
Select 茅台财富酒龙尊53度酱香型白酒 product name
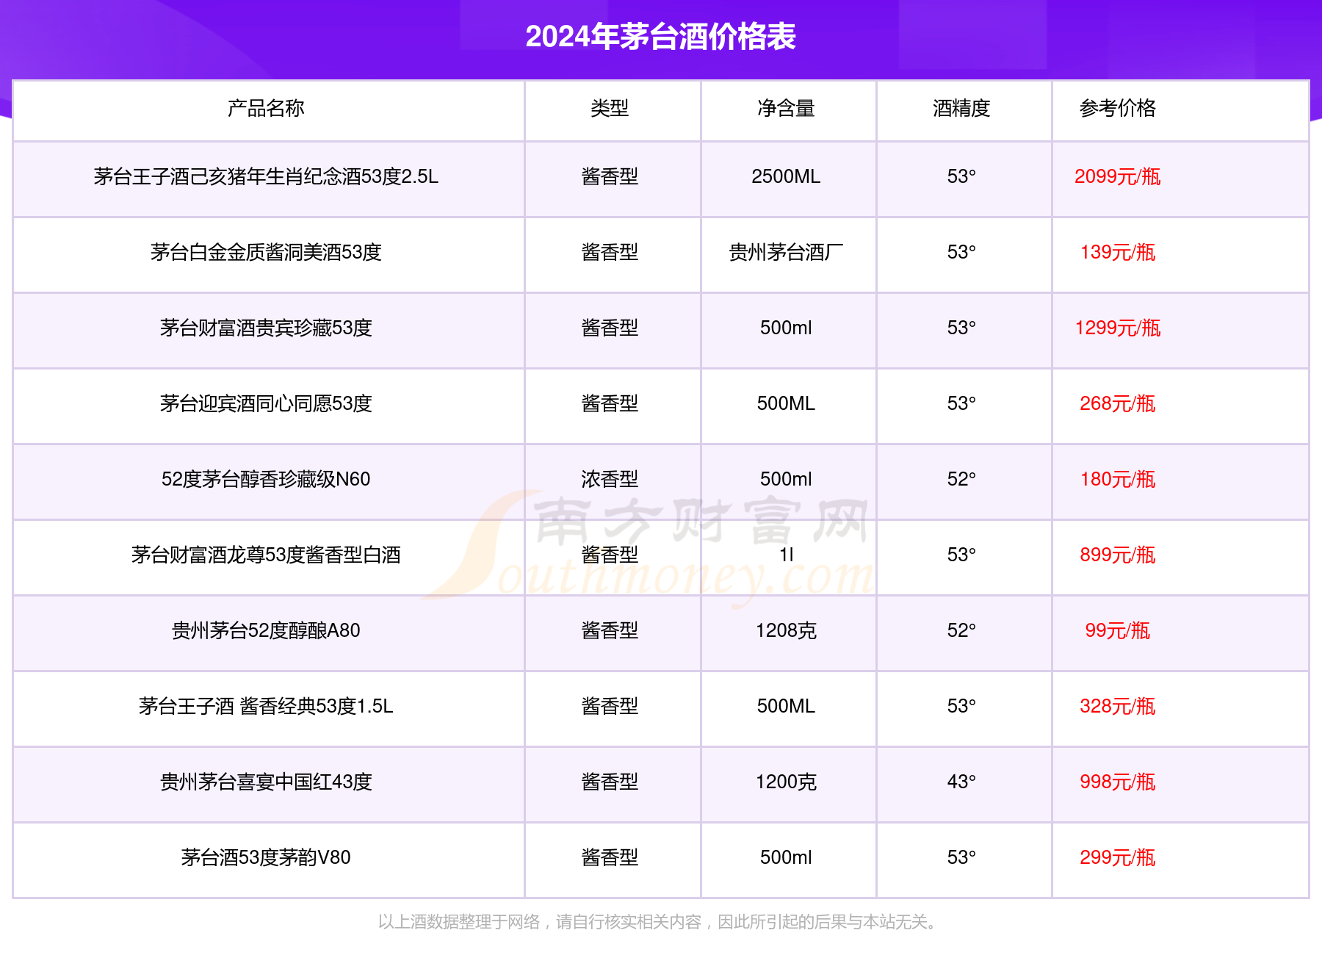[266, 555]
